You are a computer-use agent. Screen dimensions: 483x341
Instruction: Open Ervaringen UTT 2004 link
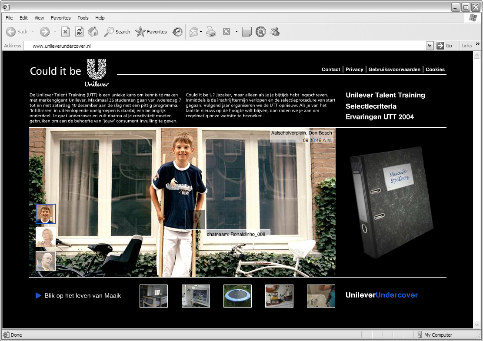click(x=380, y=117)
